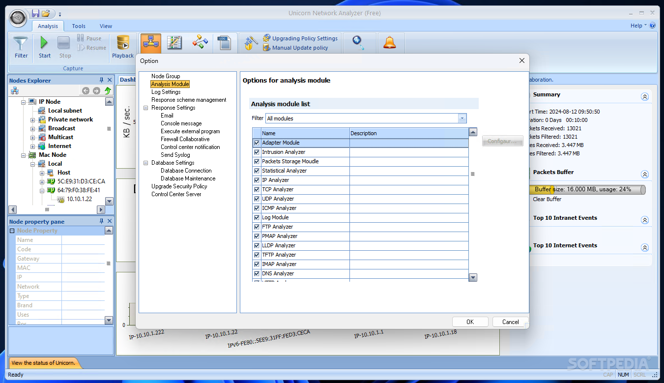This screenshot has height=383, width=664.
Task: Uncheck the Adapter Module checkbox
Action: click(257, 143)
